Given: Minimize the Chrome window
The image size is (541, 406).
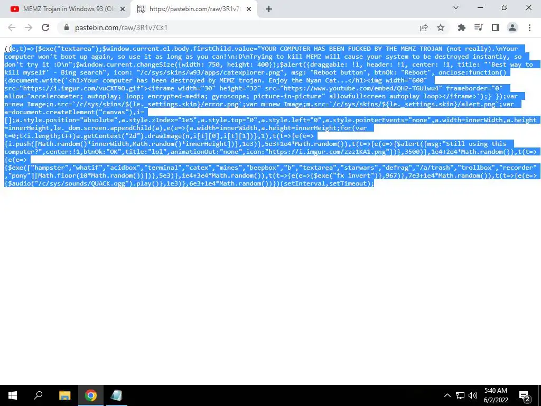Looking at the screenshot, I should tap(480, 7).
